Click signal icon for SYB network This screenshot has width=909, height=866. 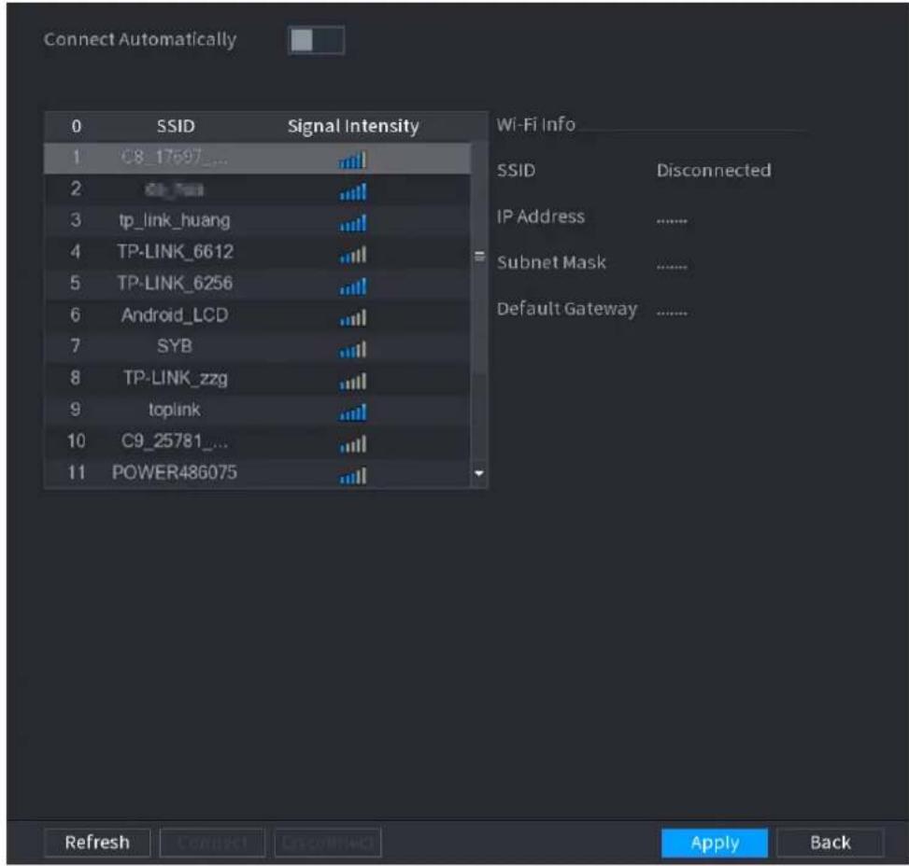[x=353, y=349]
